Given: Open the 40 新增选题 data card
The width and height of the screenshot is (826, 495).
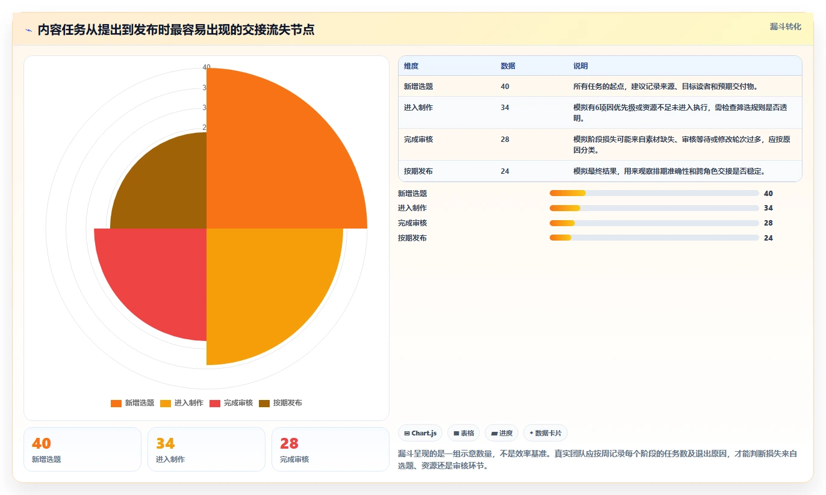Looking at the screenshot, I should tap(82, 449).
